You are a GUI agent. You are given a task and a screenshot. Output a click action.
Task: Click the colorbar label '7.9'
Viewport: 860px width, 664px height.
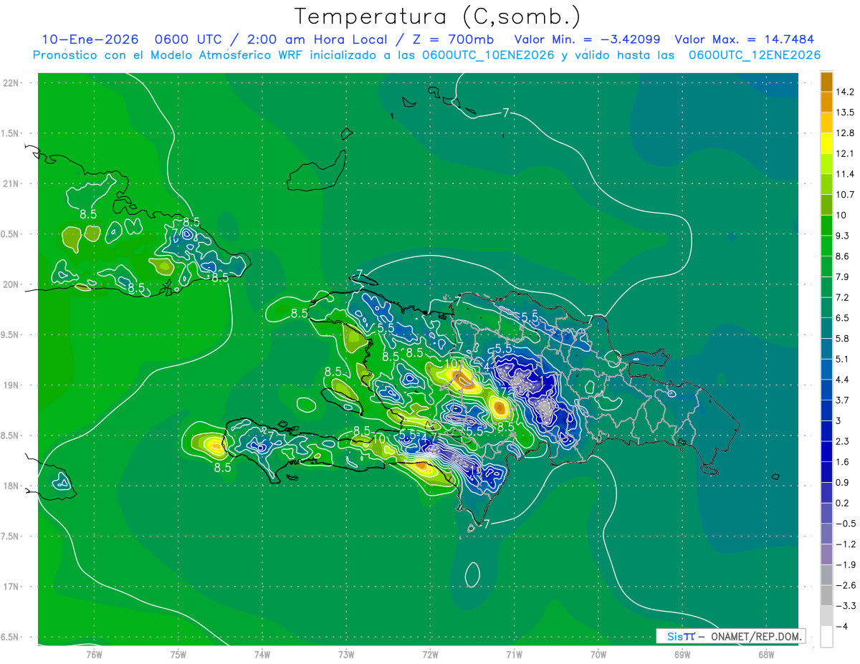pos(843,277)
